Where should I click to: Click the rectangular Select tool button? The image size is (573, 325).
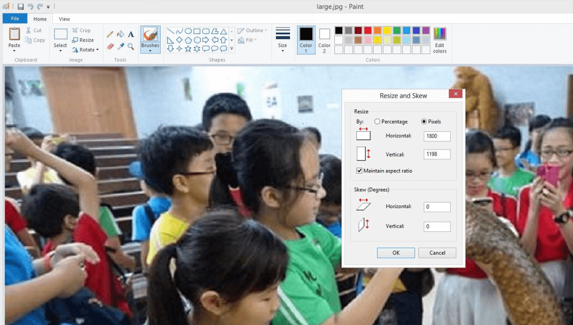point(60,34)
